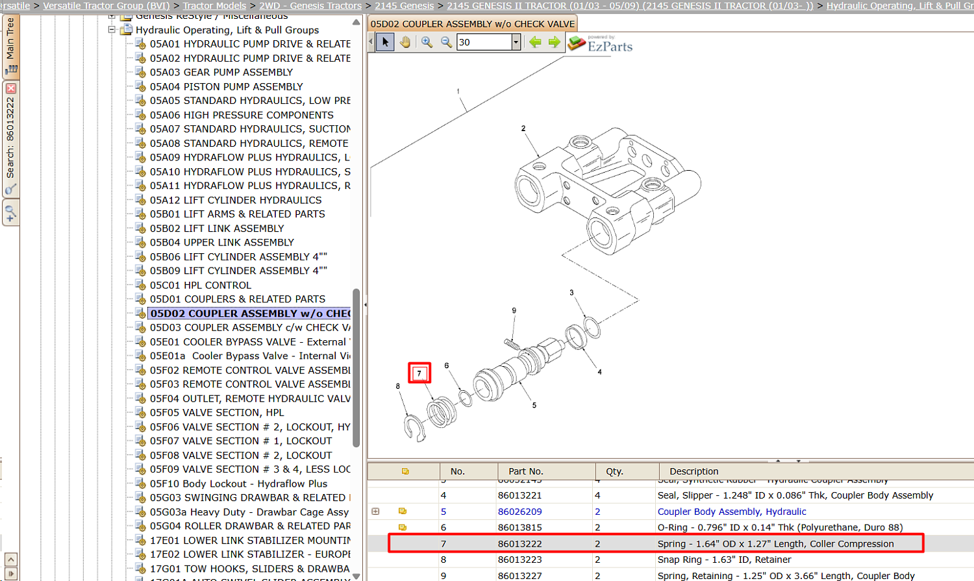974x581 pixels.
Task: Click folder icon of Hydraulic Operating group
Action: point(127,30)
